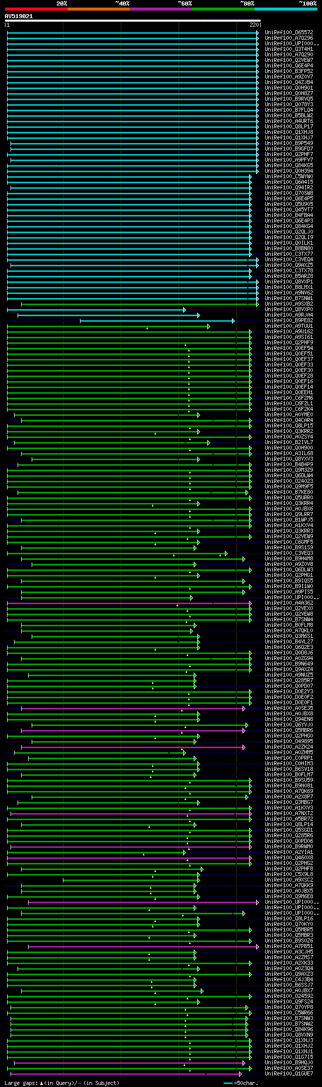Open hit UniRef100_Q2PHF9
322x1087 pixels.
click(289, 343)
